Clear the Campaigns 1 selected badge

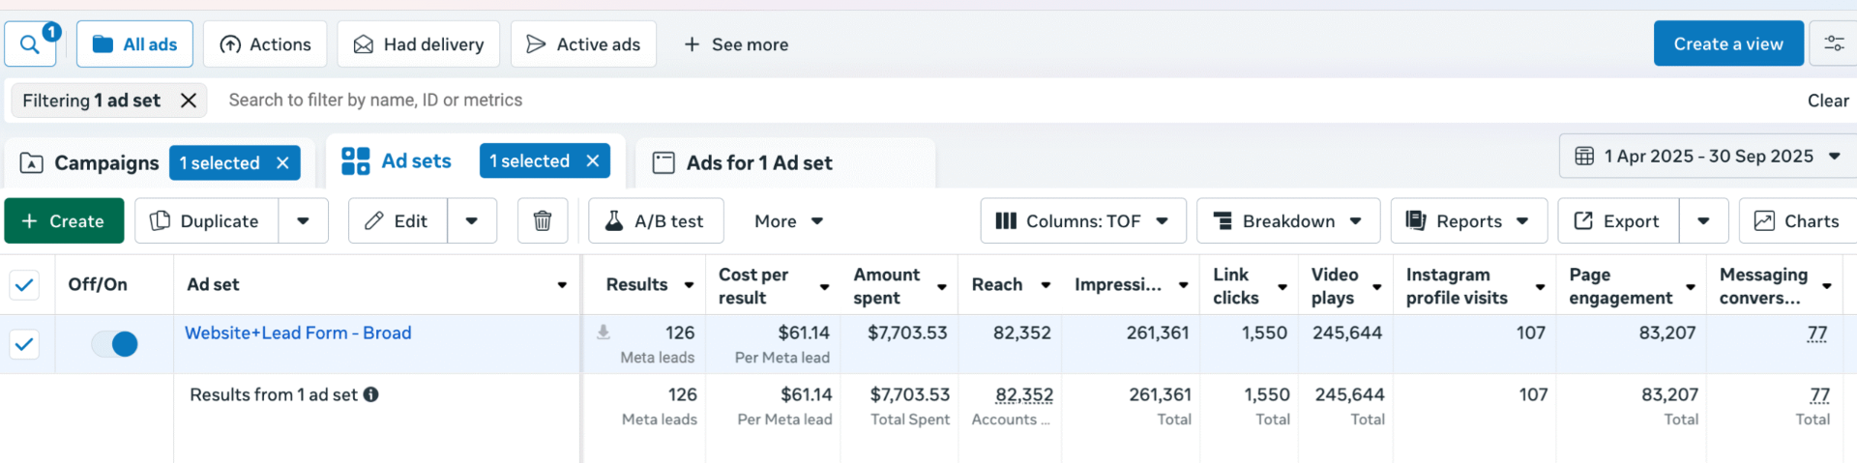282,163
